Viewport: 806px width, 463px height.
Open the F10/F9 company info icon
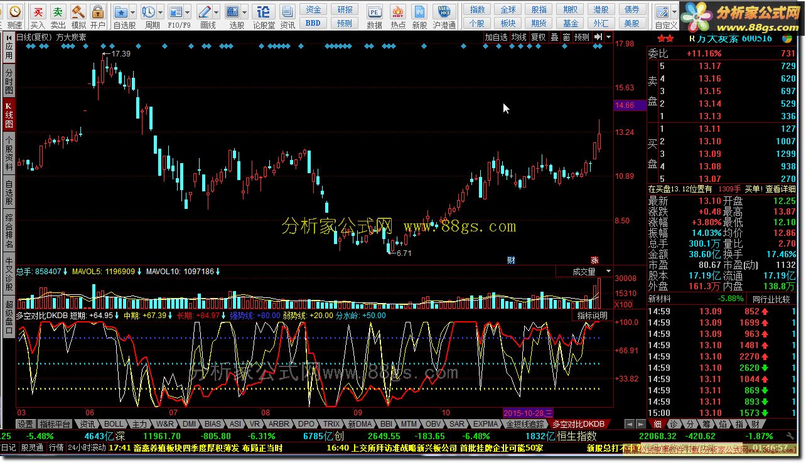[x=176, y=11]
